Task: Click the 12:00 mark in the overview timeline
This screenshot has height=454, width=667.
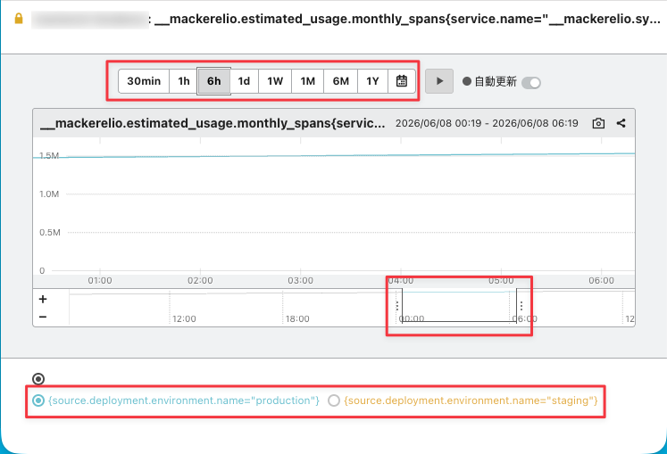Action: pyautogui.click(x=184, y=318)
